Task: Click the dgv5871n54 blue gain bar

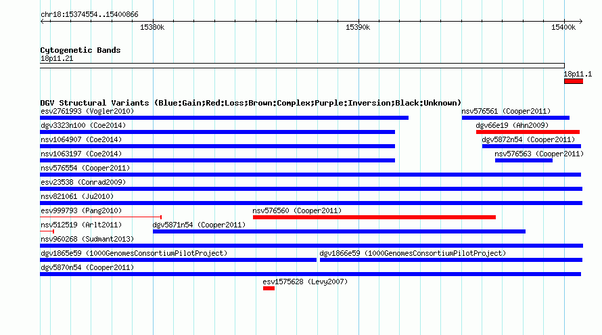Action: [x=339, y=231]
